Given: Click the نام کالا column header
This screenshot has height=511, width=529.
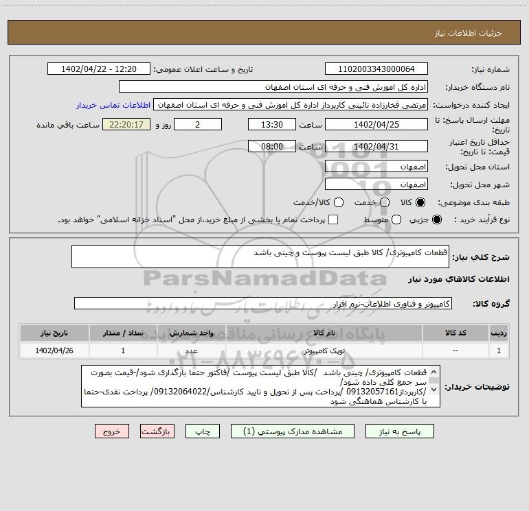Looking at the screenshot, I should (x=324, y=333).
